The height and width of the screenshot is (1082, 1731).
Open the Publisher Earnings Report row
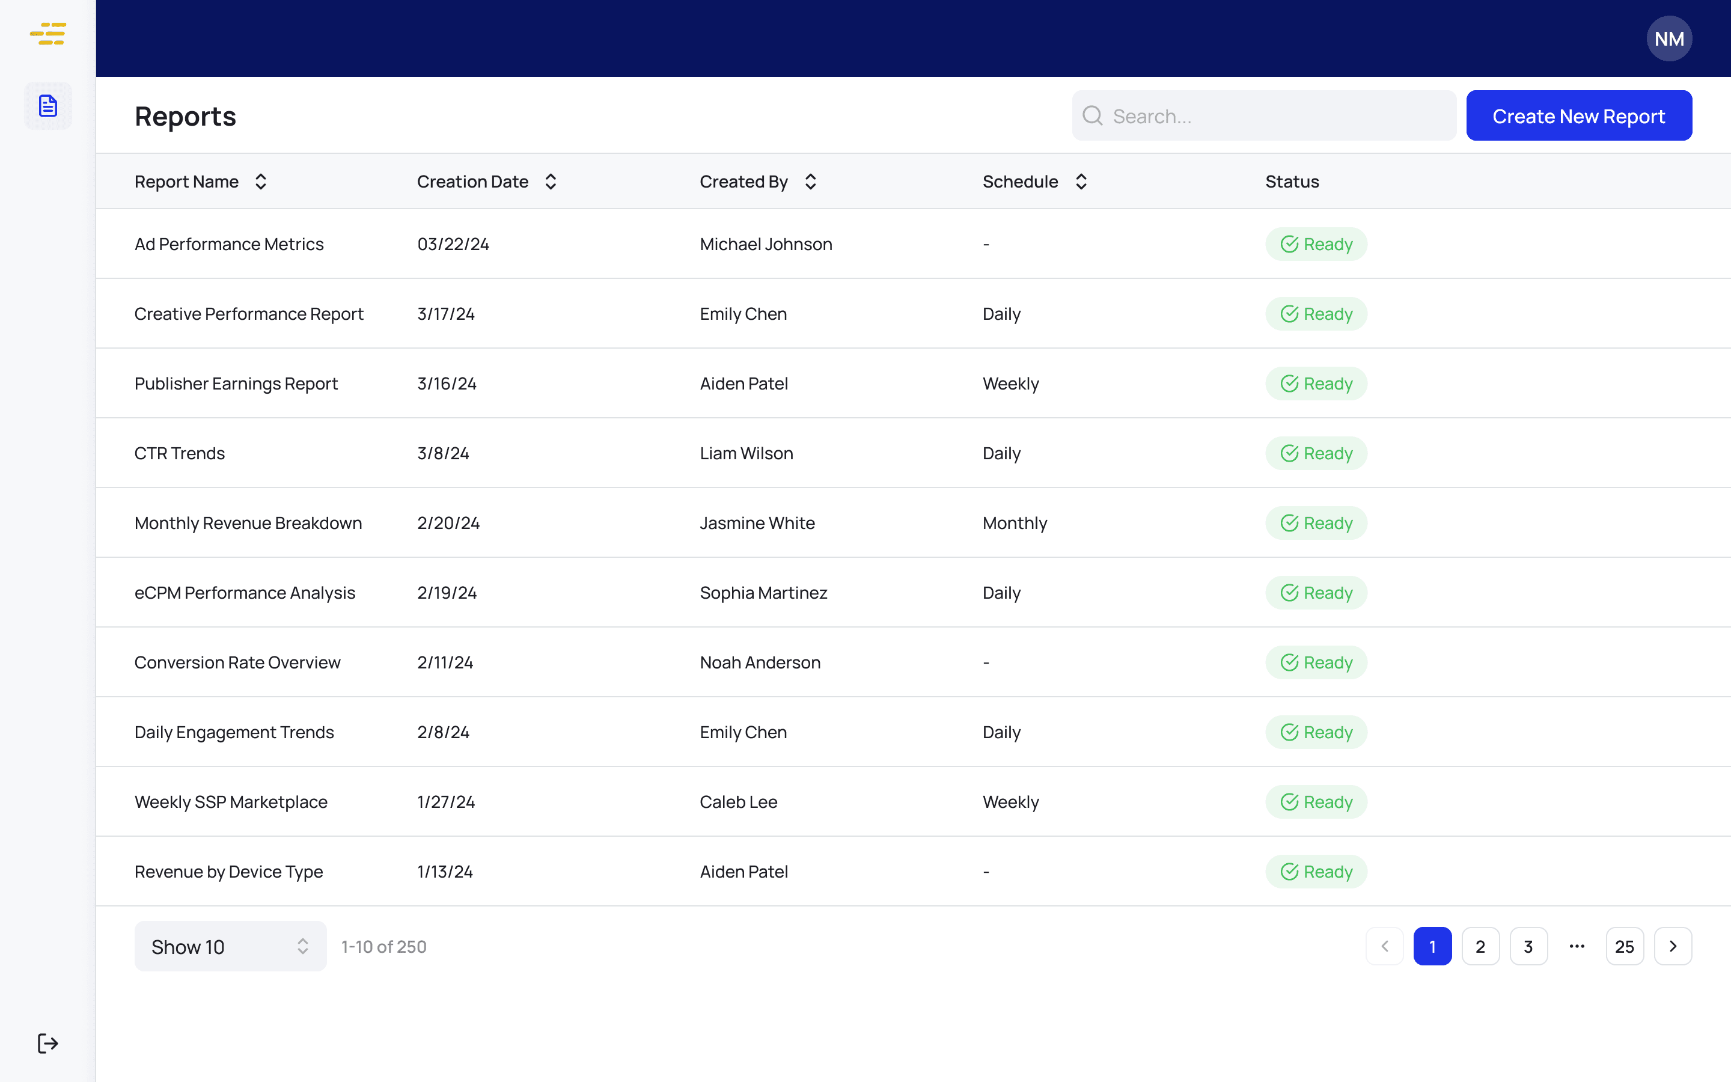(x=914, y=384)
